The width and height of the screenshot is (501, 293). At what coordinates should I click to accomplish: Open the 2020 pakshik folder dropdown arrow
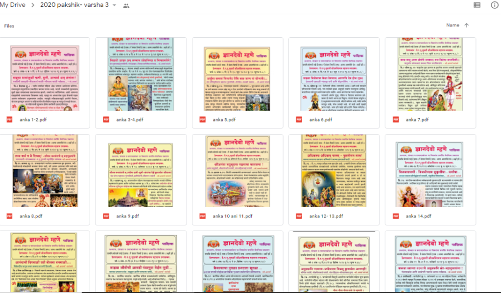tap(115, 5)
